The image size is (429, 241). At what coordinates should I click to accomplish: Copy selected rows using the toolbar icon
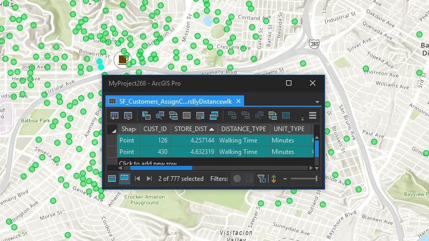click(x=214, y=116)
